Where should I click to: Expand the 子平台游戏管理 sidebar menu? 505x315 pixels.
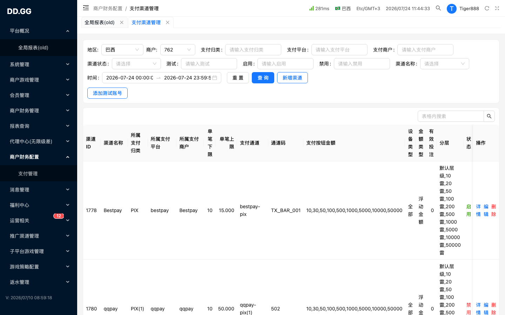point(39,251)
